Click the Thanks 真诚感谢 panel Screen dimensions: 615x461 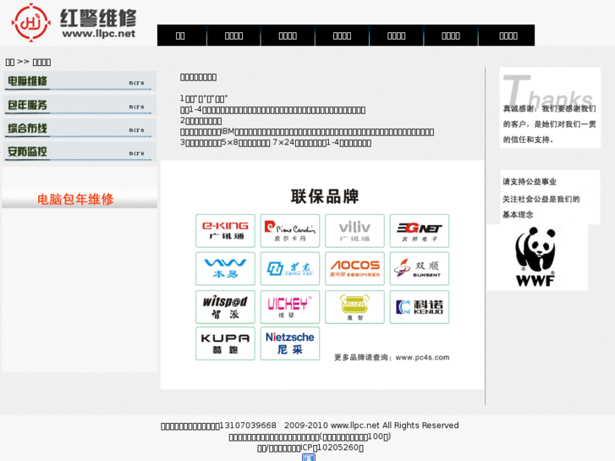click(x=550, y=107)
